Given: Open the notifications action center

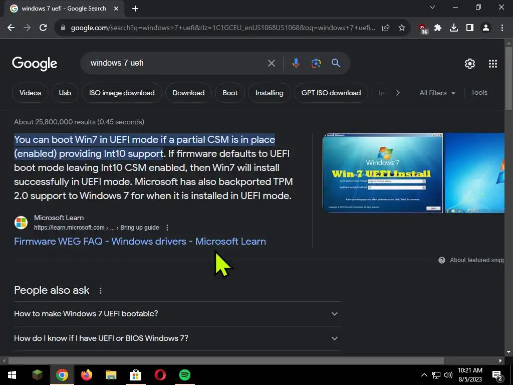Looking at the screenshot, I should [x=497, y=375].
